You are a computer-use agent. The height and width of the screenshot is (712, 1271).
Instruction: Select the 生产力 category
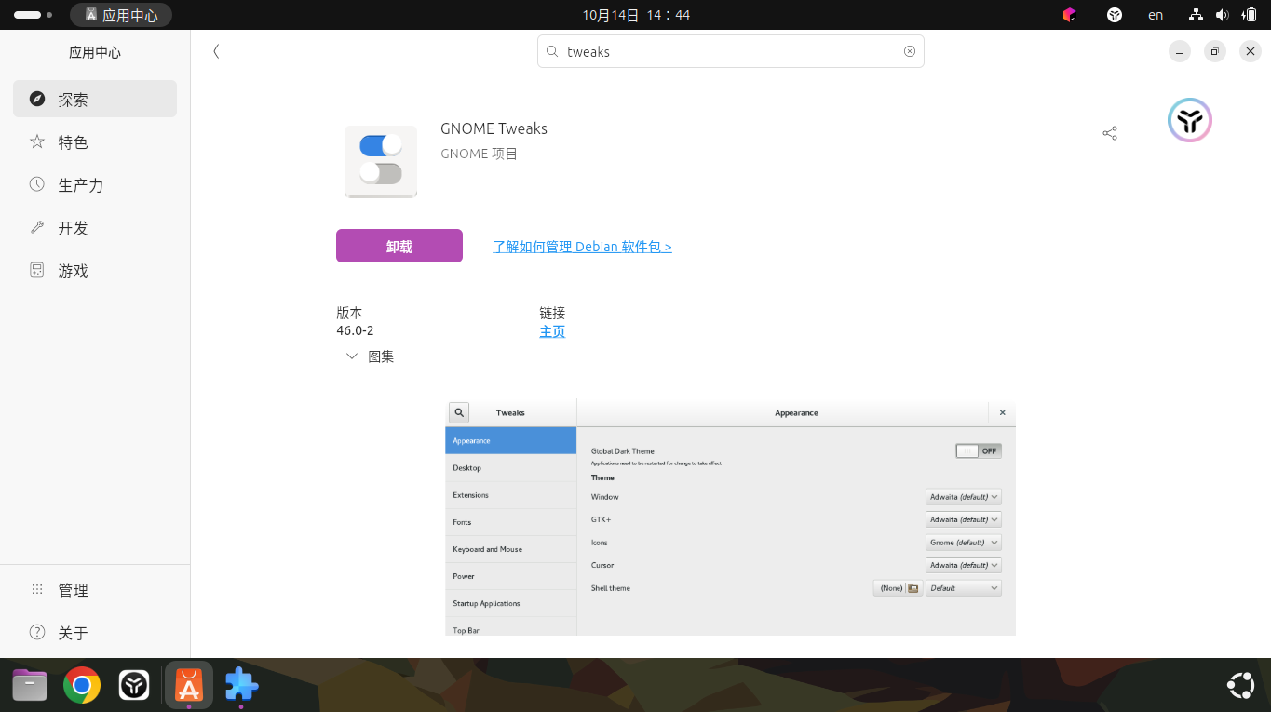(95, 184)
